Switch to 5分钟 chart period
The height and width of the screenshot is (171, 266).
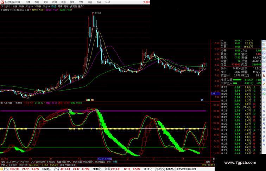21,6
